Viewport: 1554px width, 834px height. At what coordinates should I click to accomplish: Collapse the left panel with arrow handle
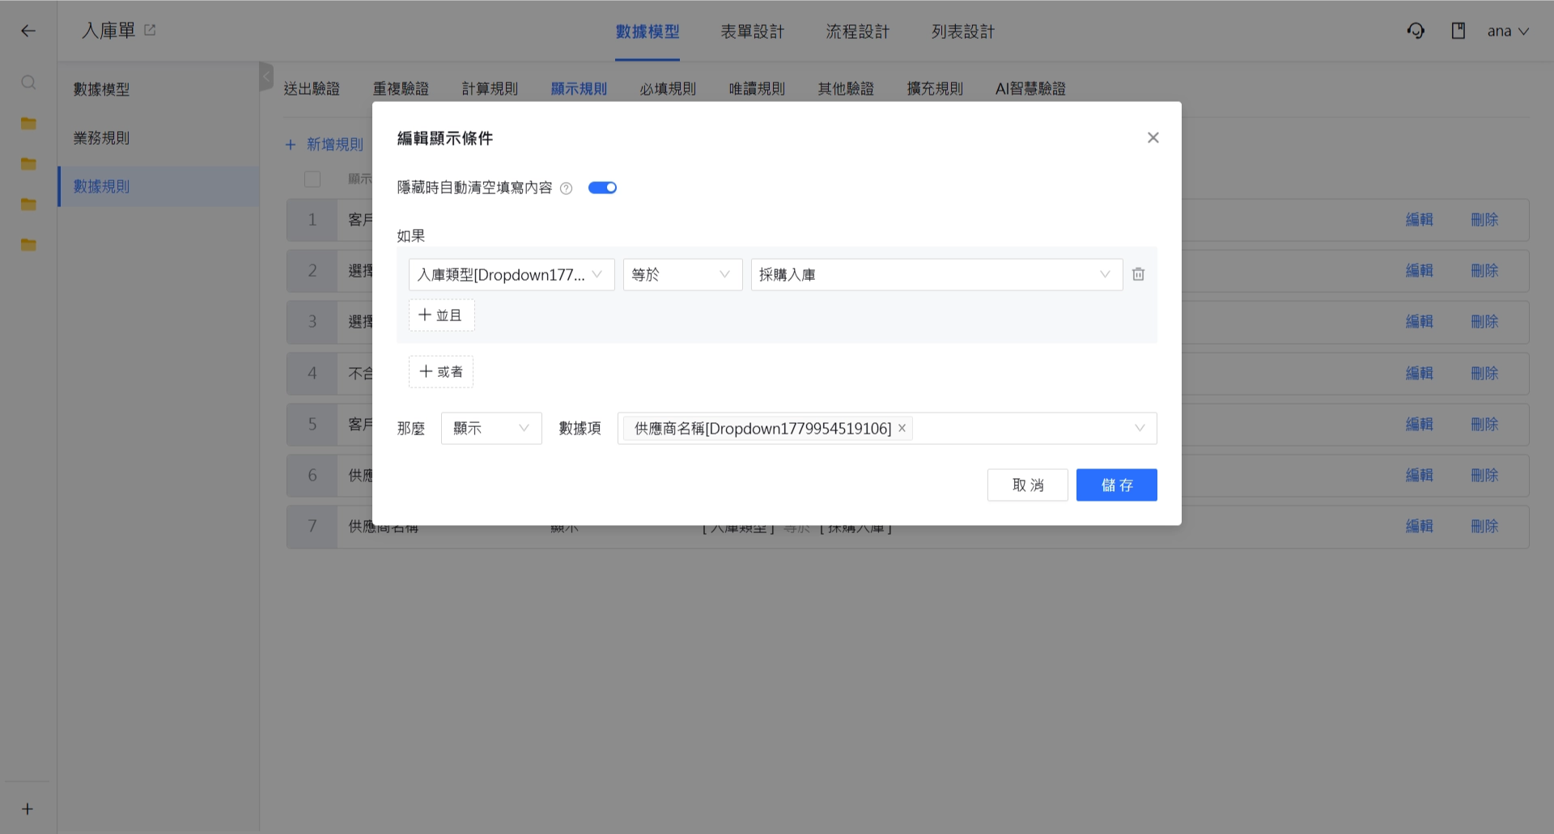(x=266, y=76)
